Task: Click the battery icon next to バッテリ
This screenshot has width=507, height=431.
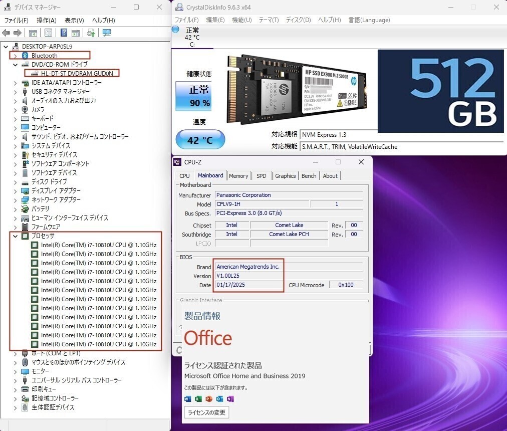Action: (25, 208)
